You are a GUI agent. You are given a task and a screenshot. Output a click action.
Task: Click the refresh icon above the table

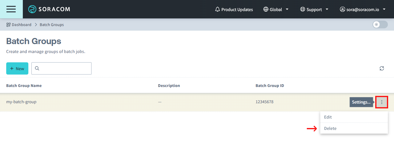click(x=382, y=68)
